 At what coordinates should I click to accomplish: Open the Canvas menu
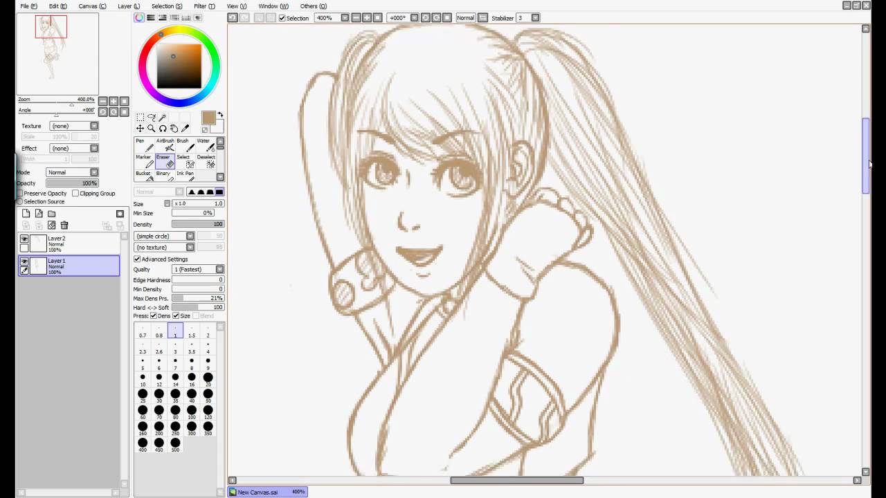92,6
